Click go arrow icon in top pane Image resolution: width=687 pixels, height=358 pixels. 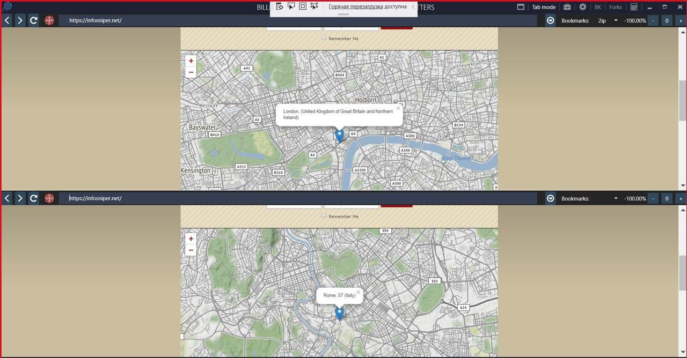point(551,20)
